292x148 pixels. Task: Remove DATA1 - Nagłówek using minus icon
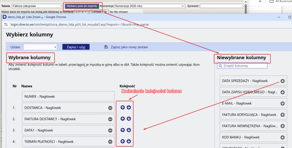coord(110,131)
